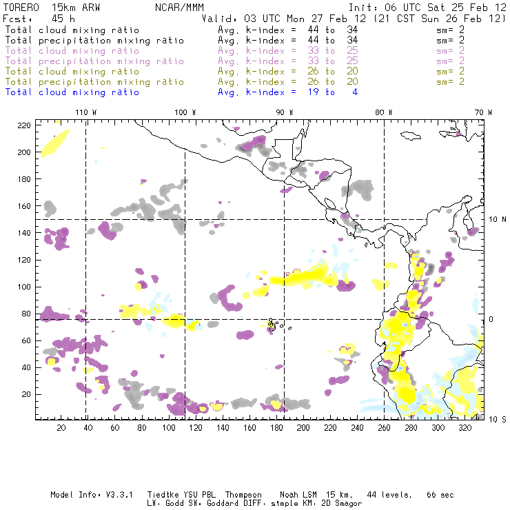510x510 pixels.
Task: Select '60' on the horizontal axis
Action: 115,428
